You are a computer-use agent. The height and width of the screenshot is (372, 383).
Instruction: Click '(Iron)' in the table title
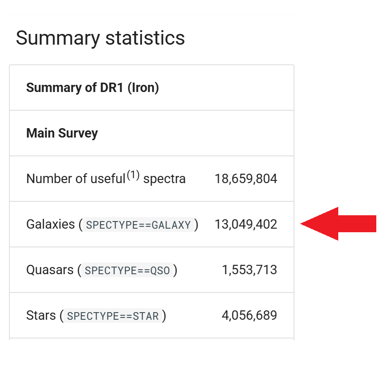tap(143, 88)
